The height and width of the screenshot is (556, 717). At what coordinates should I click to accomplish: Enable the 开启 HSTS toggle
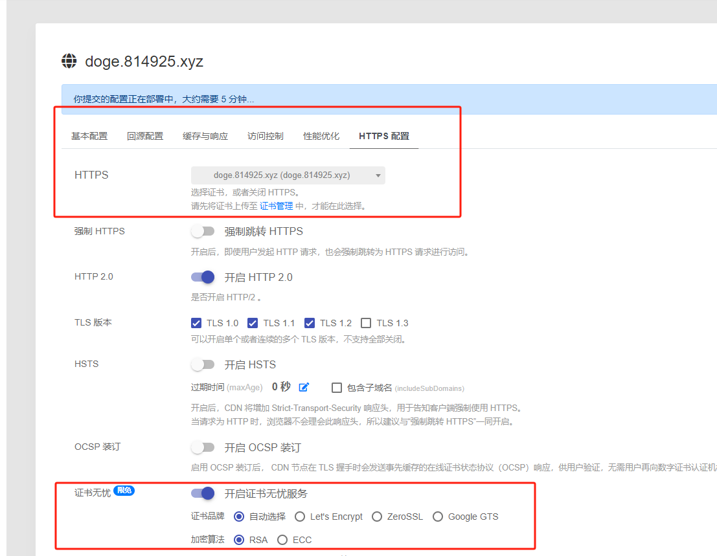203,364
